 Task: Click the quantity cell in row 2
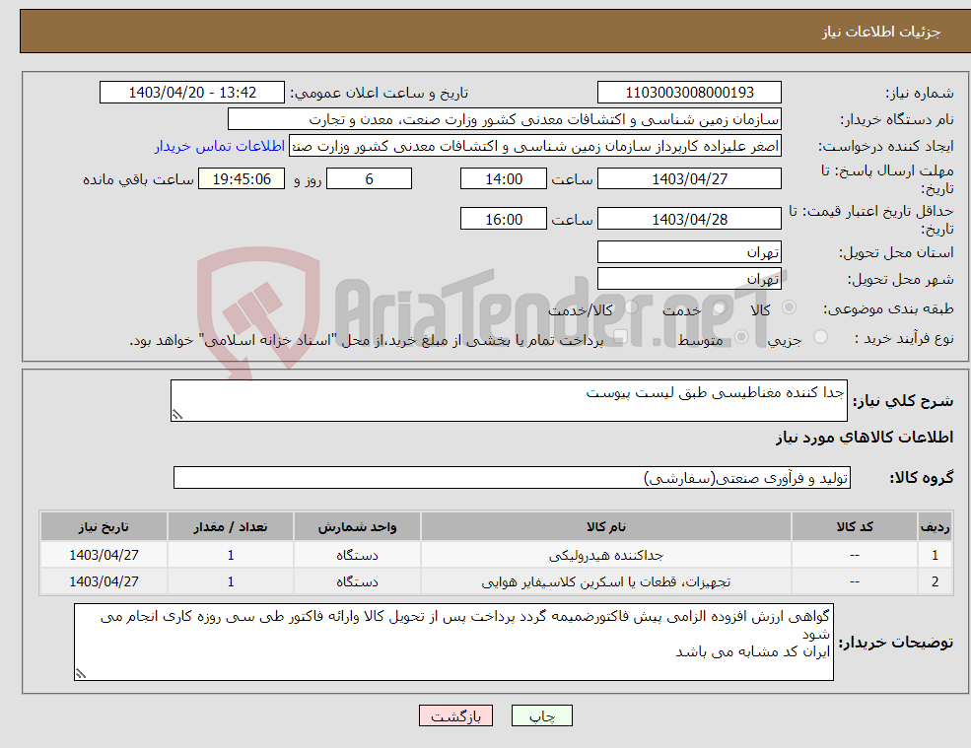(x=231, y=581)
